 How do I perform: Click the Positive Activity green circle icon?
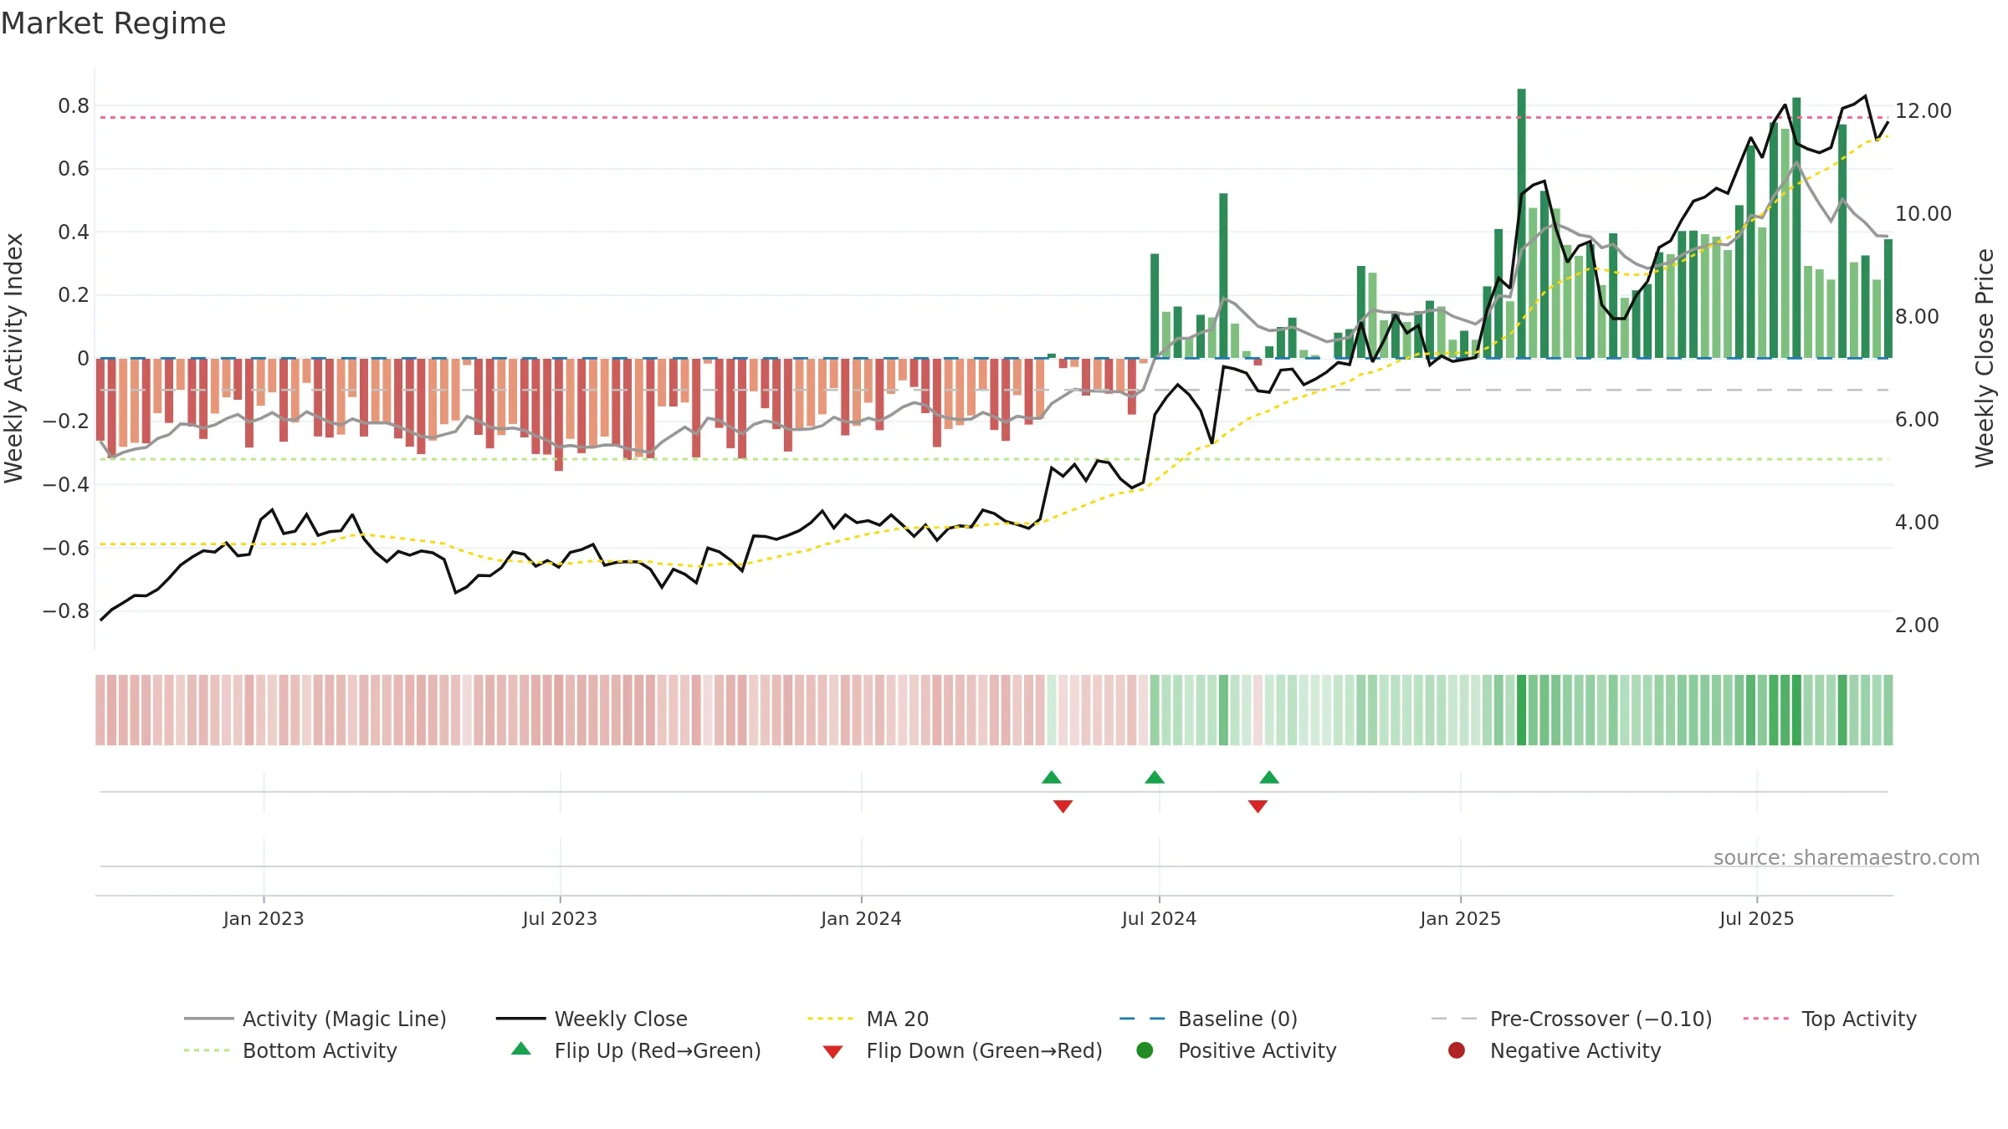[x=1145, y=1050]
